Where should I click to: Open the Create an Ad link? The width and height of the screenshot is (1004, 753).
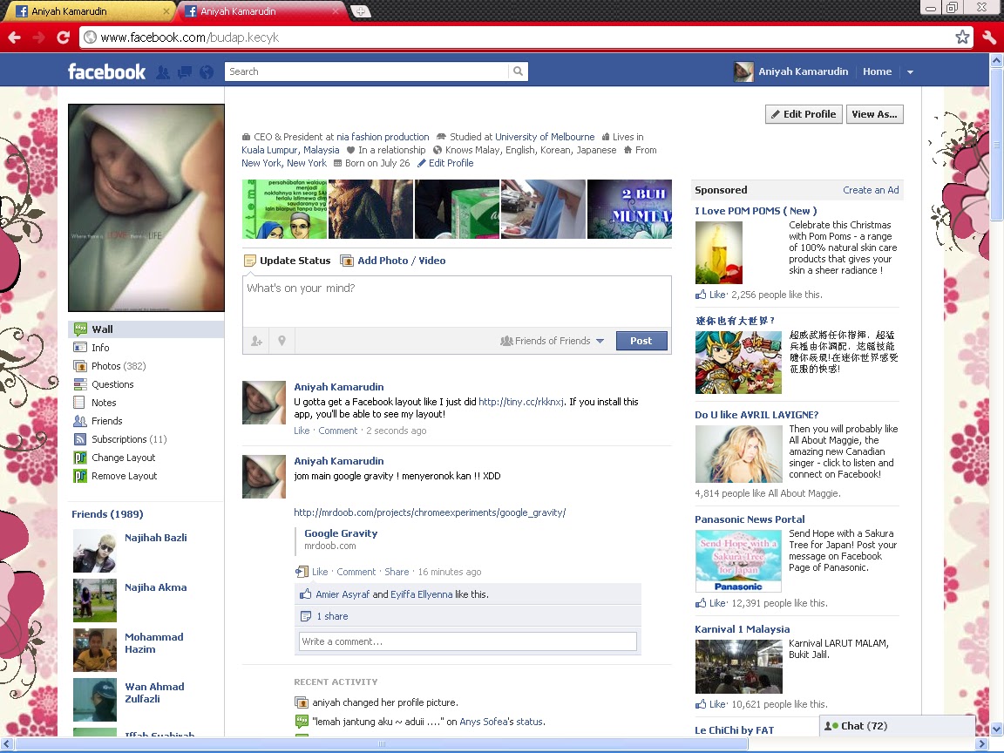click(871, 190)
